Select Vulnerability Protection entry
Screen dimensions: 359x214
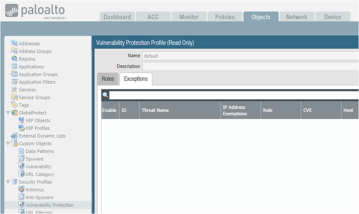[x=50, y=205]
